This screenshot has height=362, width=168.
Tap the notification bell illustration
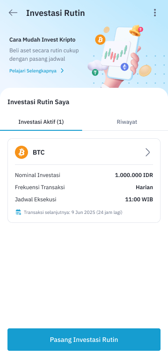click(x=136, y=30)
